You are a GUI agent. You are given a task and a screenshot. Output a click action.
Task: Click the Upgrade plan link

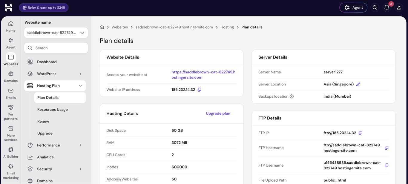point(218,114)
